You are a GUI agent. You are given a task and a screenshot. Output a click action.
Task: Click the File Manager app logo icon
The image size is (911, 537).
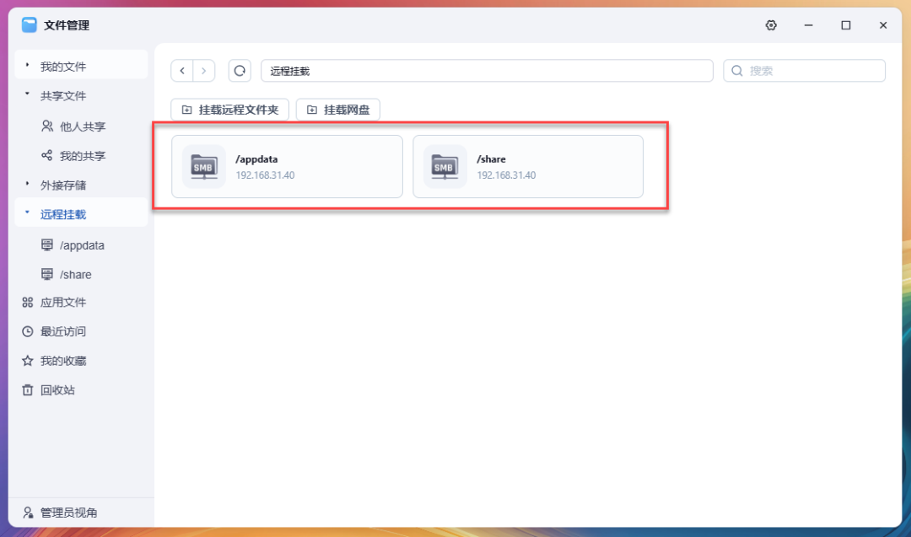tap(29, 25)
